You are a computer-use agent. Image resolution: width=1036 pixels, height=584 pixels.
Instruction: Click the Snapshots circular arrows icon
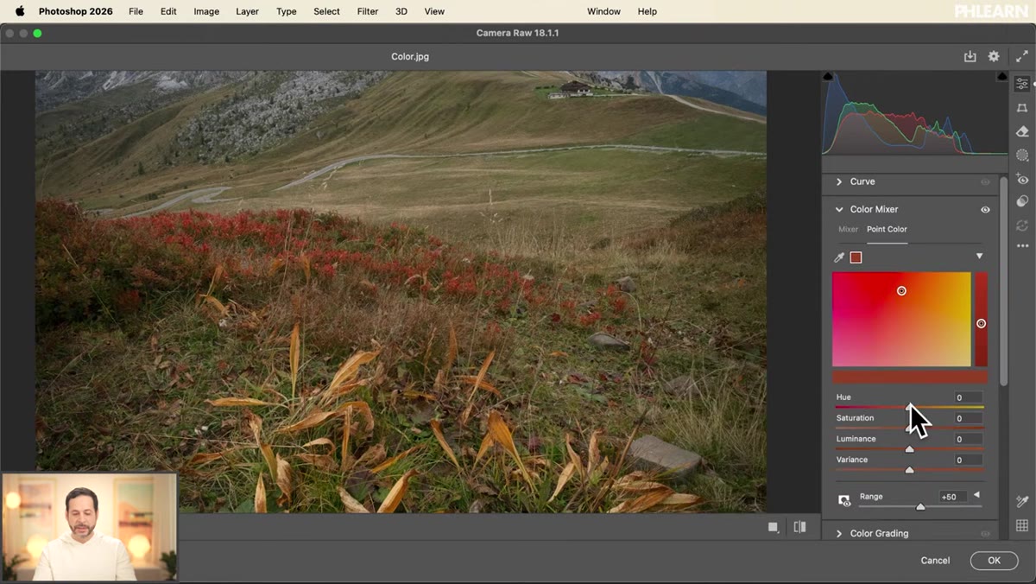pyautogui.click(x=1022, y=225)
